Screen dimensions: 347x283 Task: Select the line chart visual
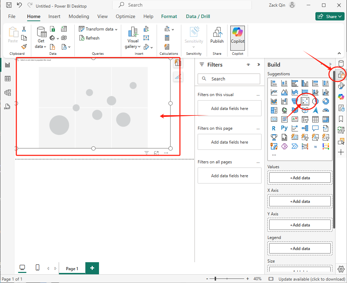coord(274,92)
